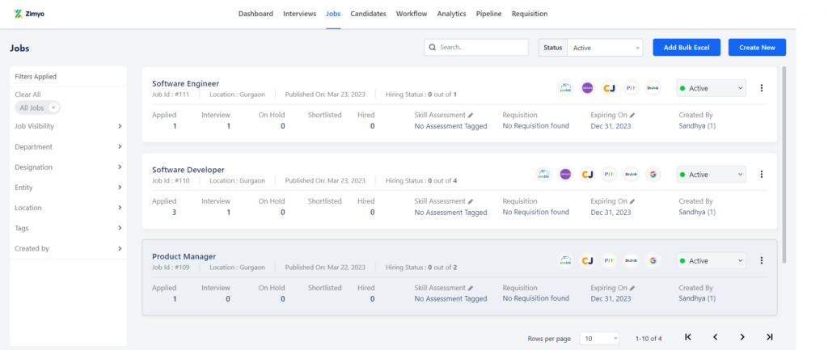Remove the All Jobs filter chip

click(x=53, y=108)
